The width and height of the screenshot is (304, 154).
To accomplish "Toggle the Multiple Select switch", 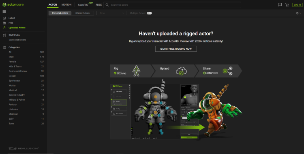I will (x=149, y=13).
